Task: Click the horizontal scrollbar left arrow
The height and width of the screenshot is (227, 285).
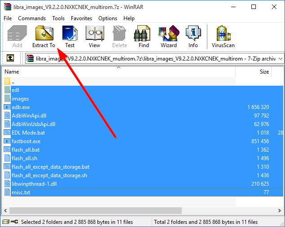Action: click(5, 211)
